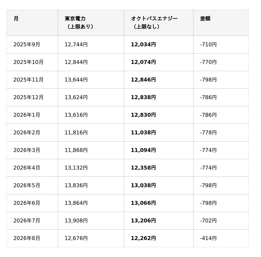Click the -710円 difference cell
The width and height of the screenshot is (261, 257).
click(208, 44)
